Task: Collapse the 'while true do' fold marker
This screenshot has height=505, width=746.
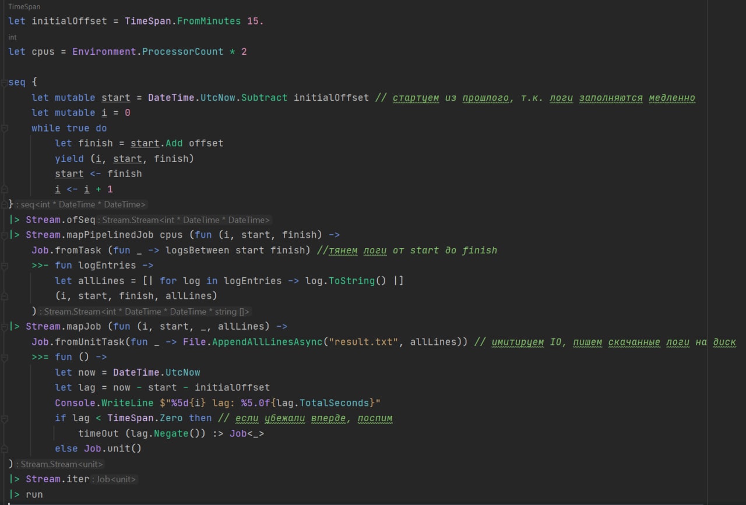Action: (4, 128)
